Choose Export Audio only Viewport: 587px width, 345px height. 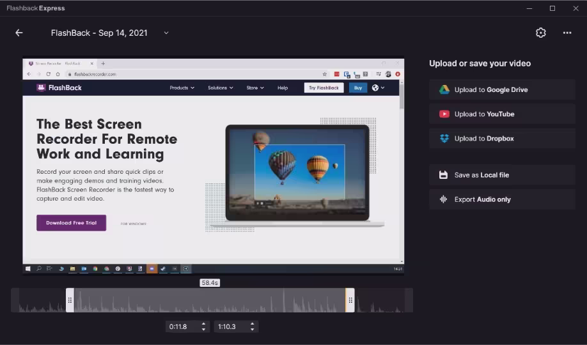coord(502,199)
